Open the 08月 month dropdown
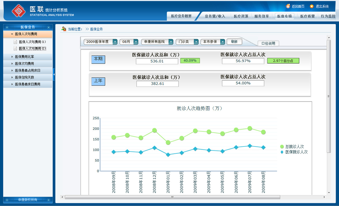This screenshot has width=339, height=206. coord(136,42)
